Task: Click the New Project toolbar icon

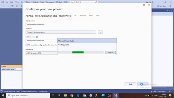Action: click(13, 6)
